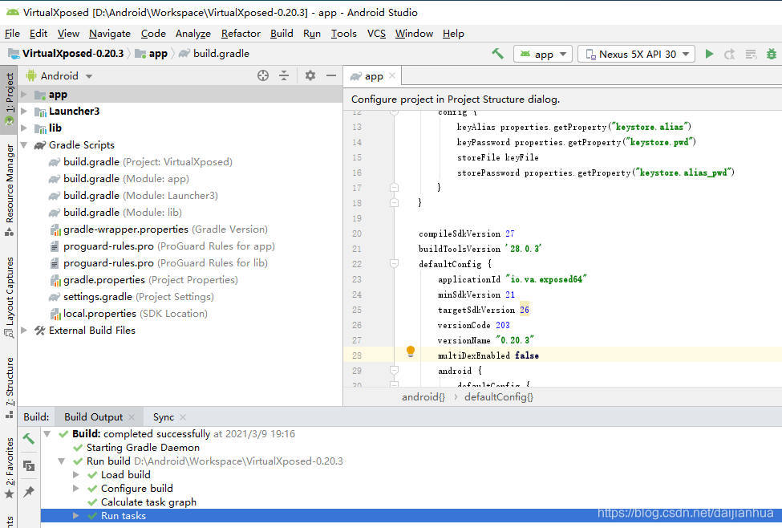Close the Sync tab
Screen dimensions: 782x528
click(x=183, y=416)
